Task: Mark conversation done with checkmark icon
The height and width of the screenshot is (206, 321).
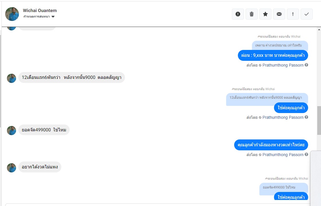Action: [x=307, y=14]
